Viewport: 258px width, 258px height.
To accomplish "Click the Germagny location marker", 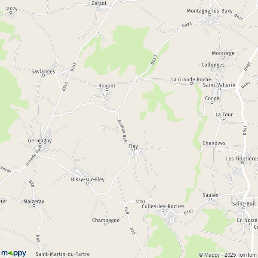I will (x=40, y=144).
